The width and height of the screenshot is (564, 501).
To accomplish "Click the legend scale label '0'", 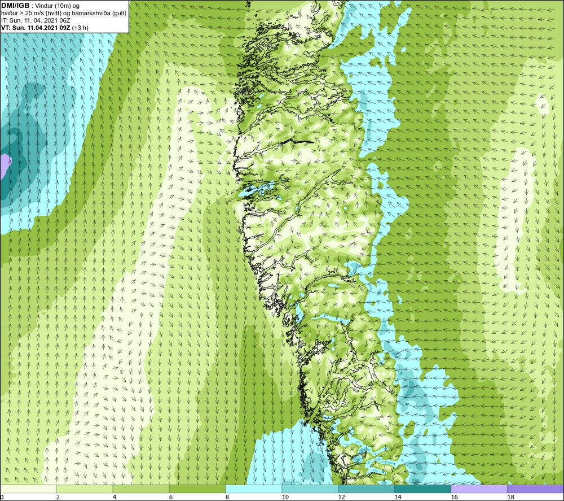I will click(x=2, y=497).
